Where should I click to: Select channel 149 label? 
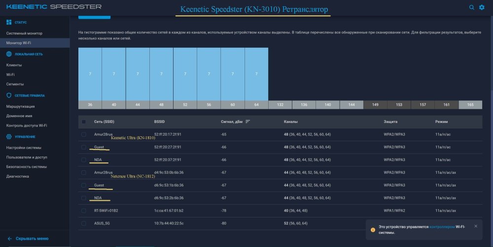[x=375, y=105]
